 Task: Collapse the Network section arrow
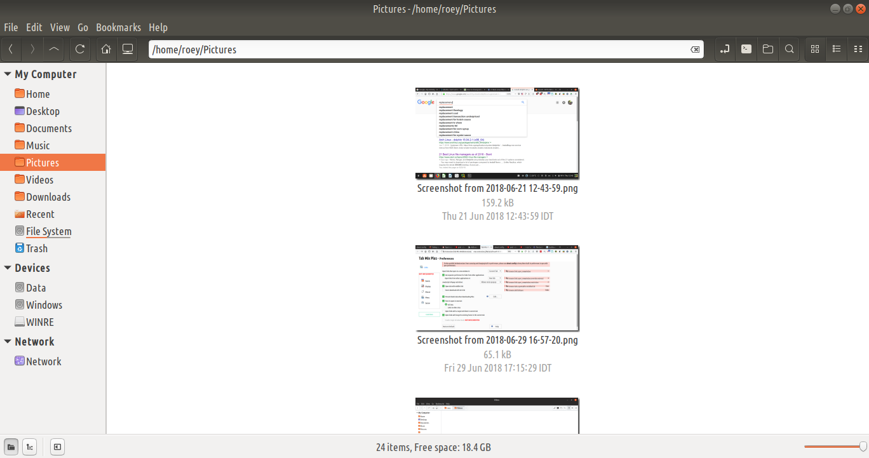click(8, 342)
